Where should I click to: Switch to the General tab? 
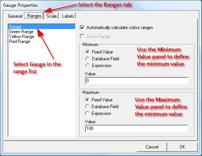[15, 16]
